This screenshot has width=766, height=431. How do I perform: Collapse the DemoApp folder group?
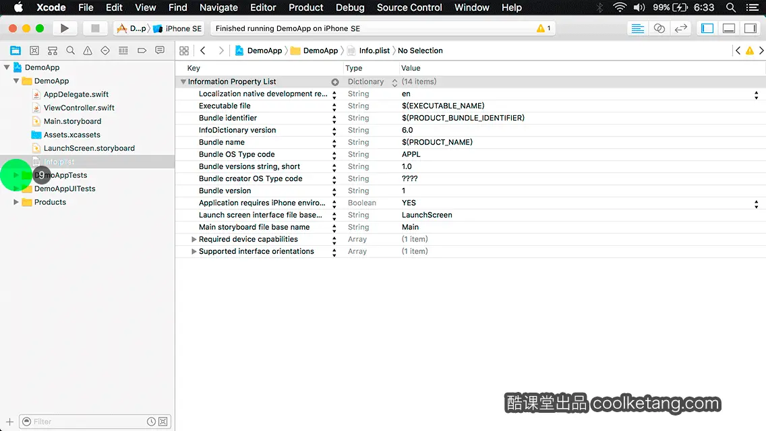point(16,81)
